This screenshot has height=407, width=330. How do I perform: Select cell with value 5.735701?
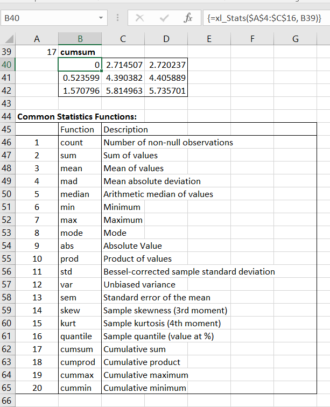(166, 91)
